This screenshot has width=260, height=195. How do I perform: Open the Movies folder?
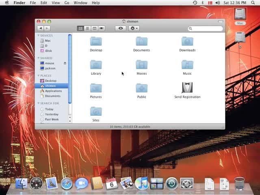pos(141,65)
